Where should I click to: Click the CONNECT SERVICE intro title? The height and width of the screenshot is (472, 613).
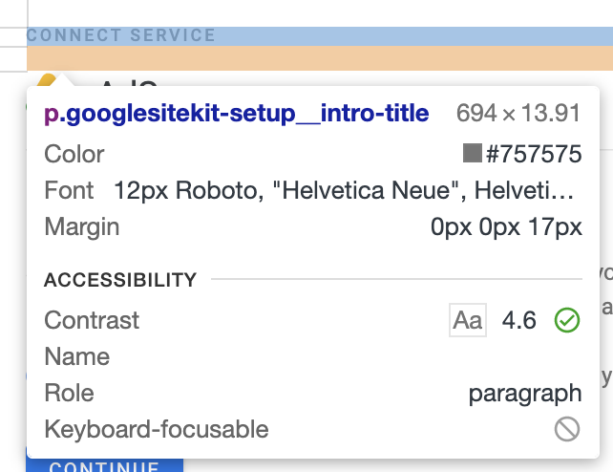coord(121,35)
